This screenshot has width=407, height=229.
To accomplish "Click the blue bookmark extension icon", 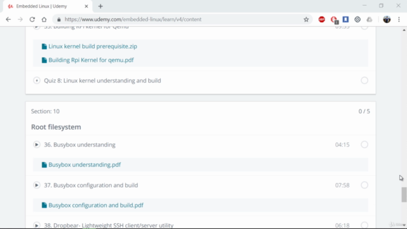I will click(x=345, y=19).
